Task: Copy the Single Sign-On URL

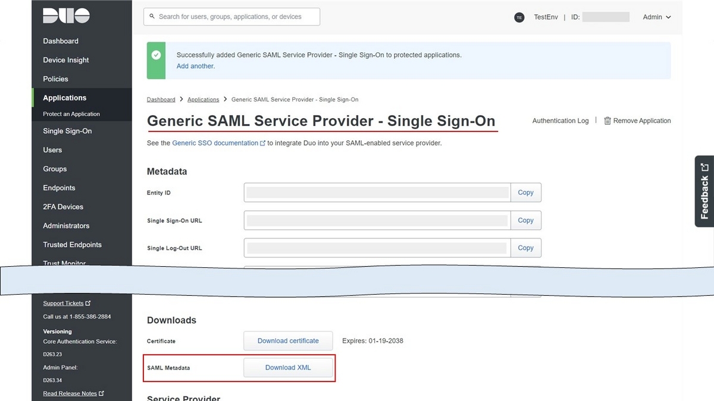Action: coord(526,220)
